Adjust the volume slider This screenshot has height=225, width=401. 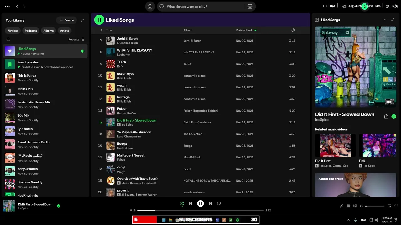375,206
